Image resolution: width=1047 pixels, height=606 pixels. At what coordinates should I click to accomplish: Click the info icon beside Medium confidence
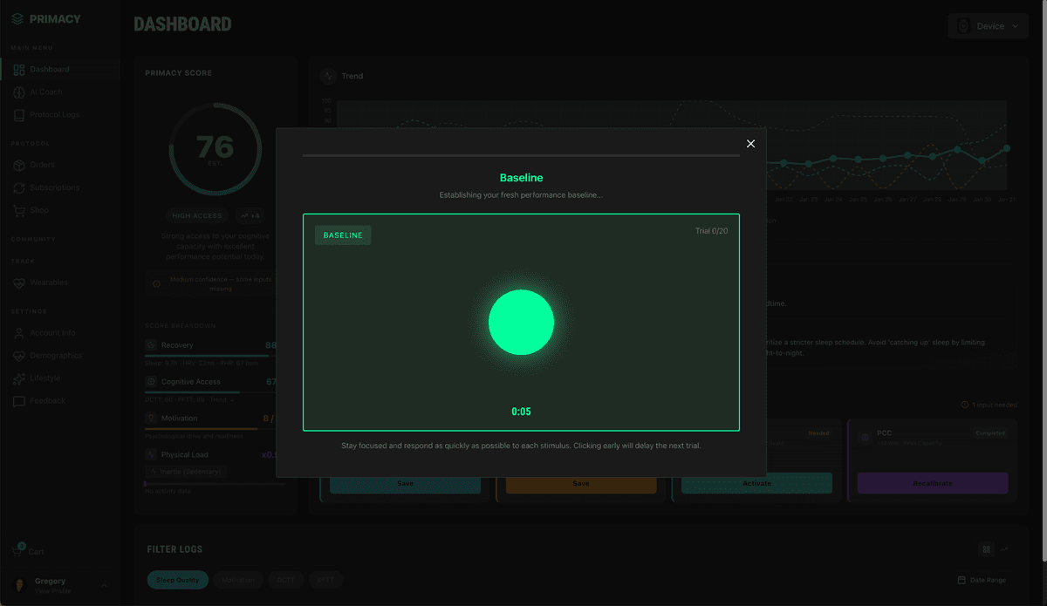(156, 284)
